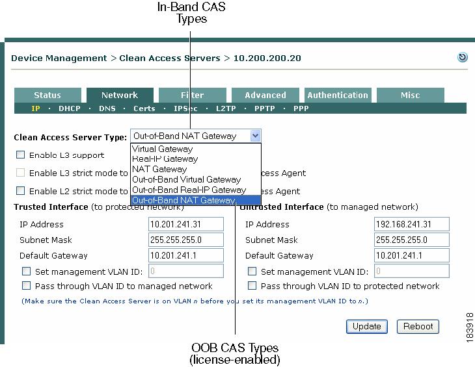The width and height of the screenshot is (475, 367).
Task: Select highlighted Out-of-Band NAT Gateway option
Action: click(x=196, y=200)
